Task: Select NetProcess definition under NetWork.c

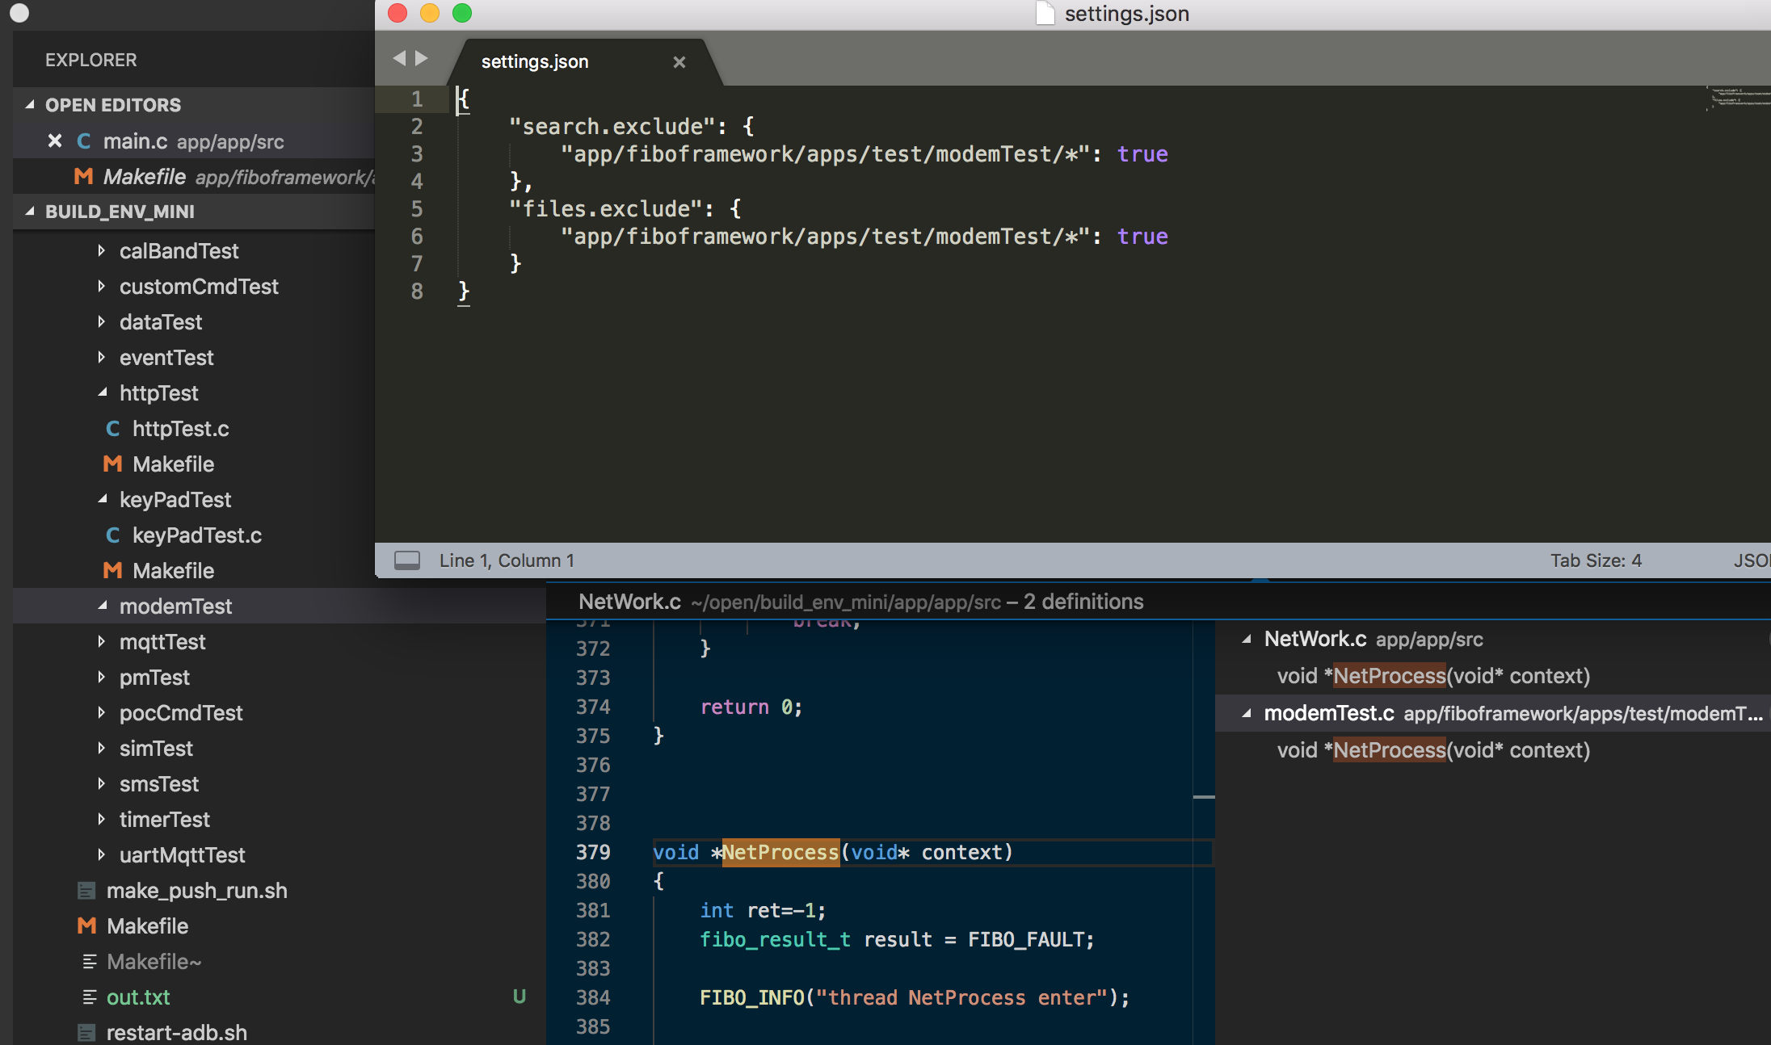Action: point(1433,676)
